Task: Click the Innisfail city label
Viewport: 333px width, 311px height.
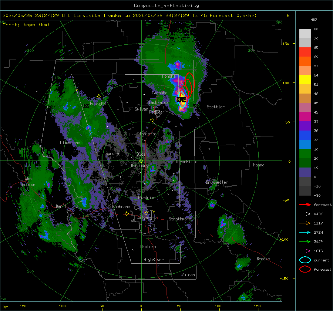Action: [x=149, y=134]
